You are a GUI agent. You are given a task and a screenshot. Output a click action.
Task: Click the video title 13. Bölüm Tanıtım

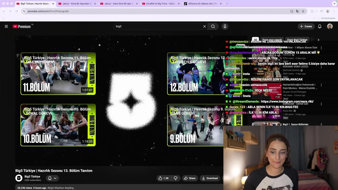coord(54,171)
